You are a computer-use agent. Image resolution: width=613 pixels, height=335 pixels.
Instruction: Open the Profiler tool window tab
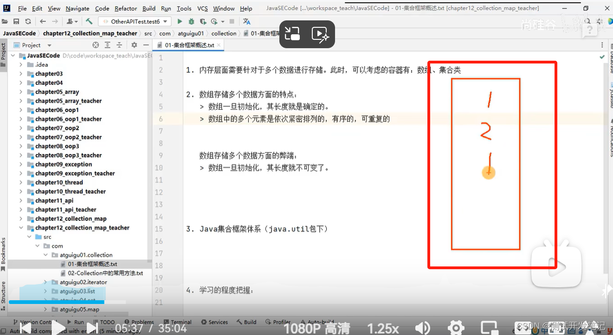[277, 322]
